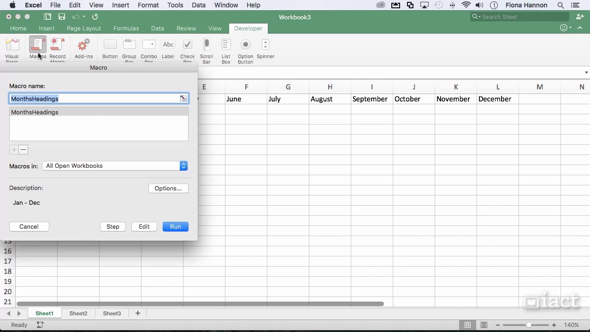Screen dimensions: 590x332
Task: Click the Step button
Action: tap(113, 226)
